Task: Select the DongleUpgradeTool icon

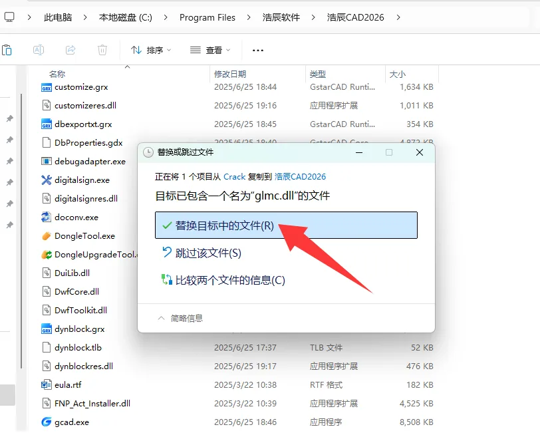Action: tap(46, 255)
